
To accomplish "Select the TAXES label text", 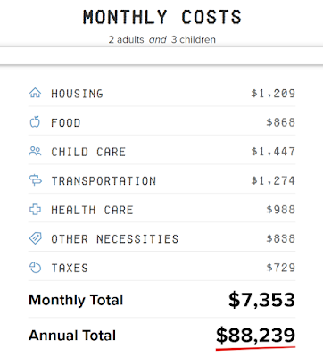I will [x=70, y=268].
